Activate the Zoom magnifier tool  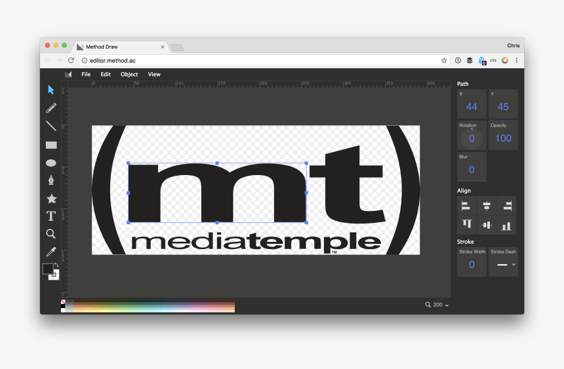click(50, 234)
